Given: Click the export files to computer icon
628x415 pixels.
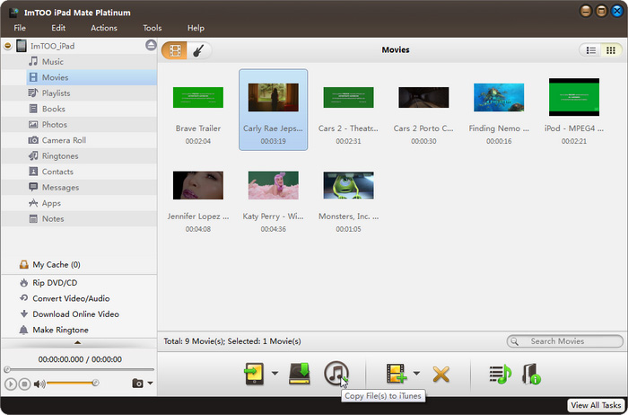Looking at the screenshot, I should point(300,374).
